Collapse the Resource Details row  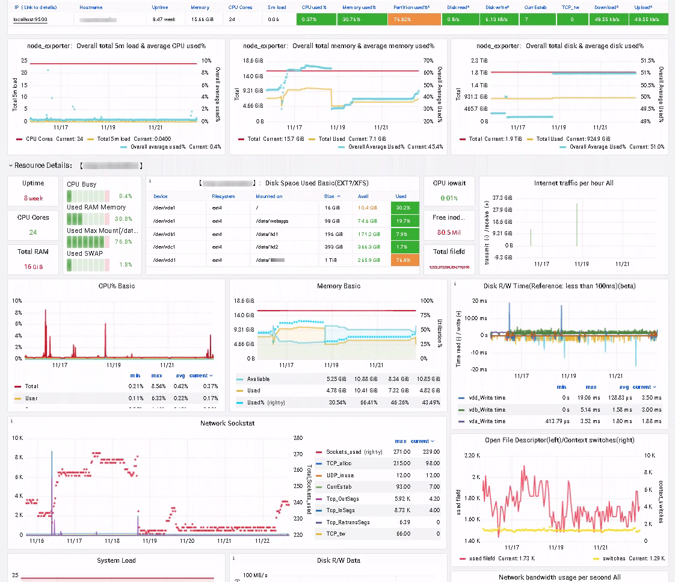(11, 166)
